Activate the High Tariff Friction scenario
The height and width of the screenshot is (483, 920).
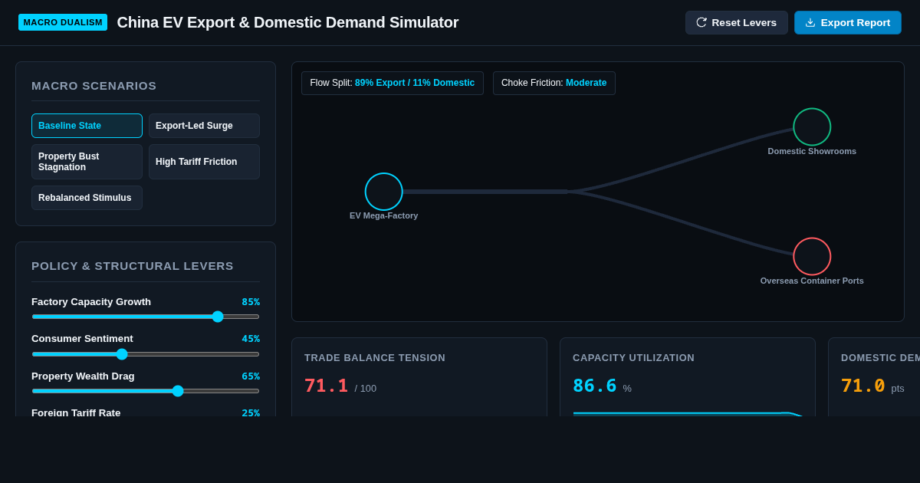click(204, 162)
